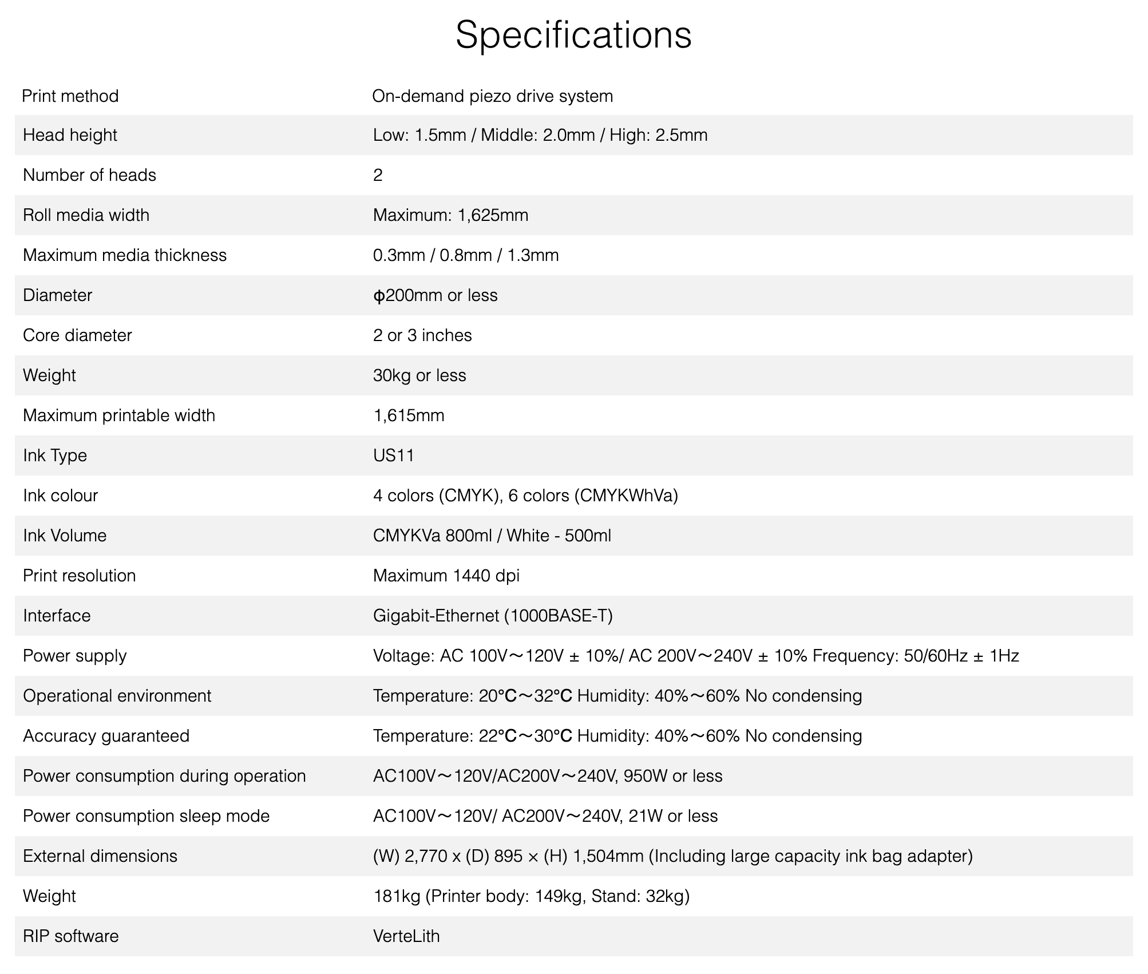Screen dimensions: 1148x974
Task: Click the 30kg or less weight value
Action: 419,375
